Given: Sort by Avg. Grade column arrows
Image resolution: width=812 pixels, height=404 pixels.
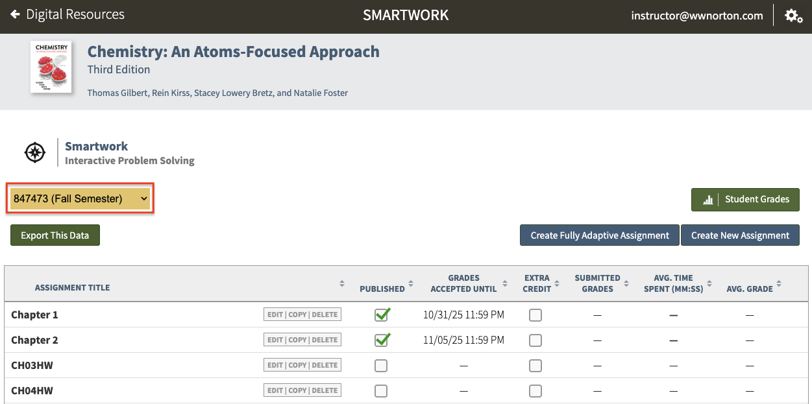Looking at the screenshot, I should coord(779,283).
